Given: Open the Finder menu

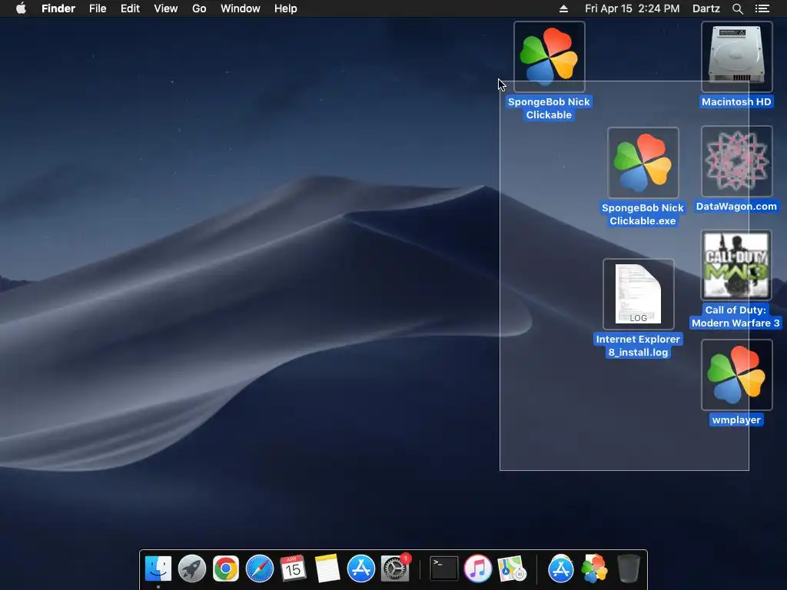Looking at the screenshot, I should tap(58, 8).
